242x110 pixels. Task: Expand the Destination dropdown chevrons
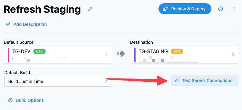[233, 55]
